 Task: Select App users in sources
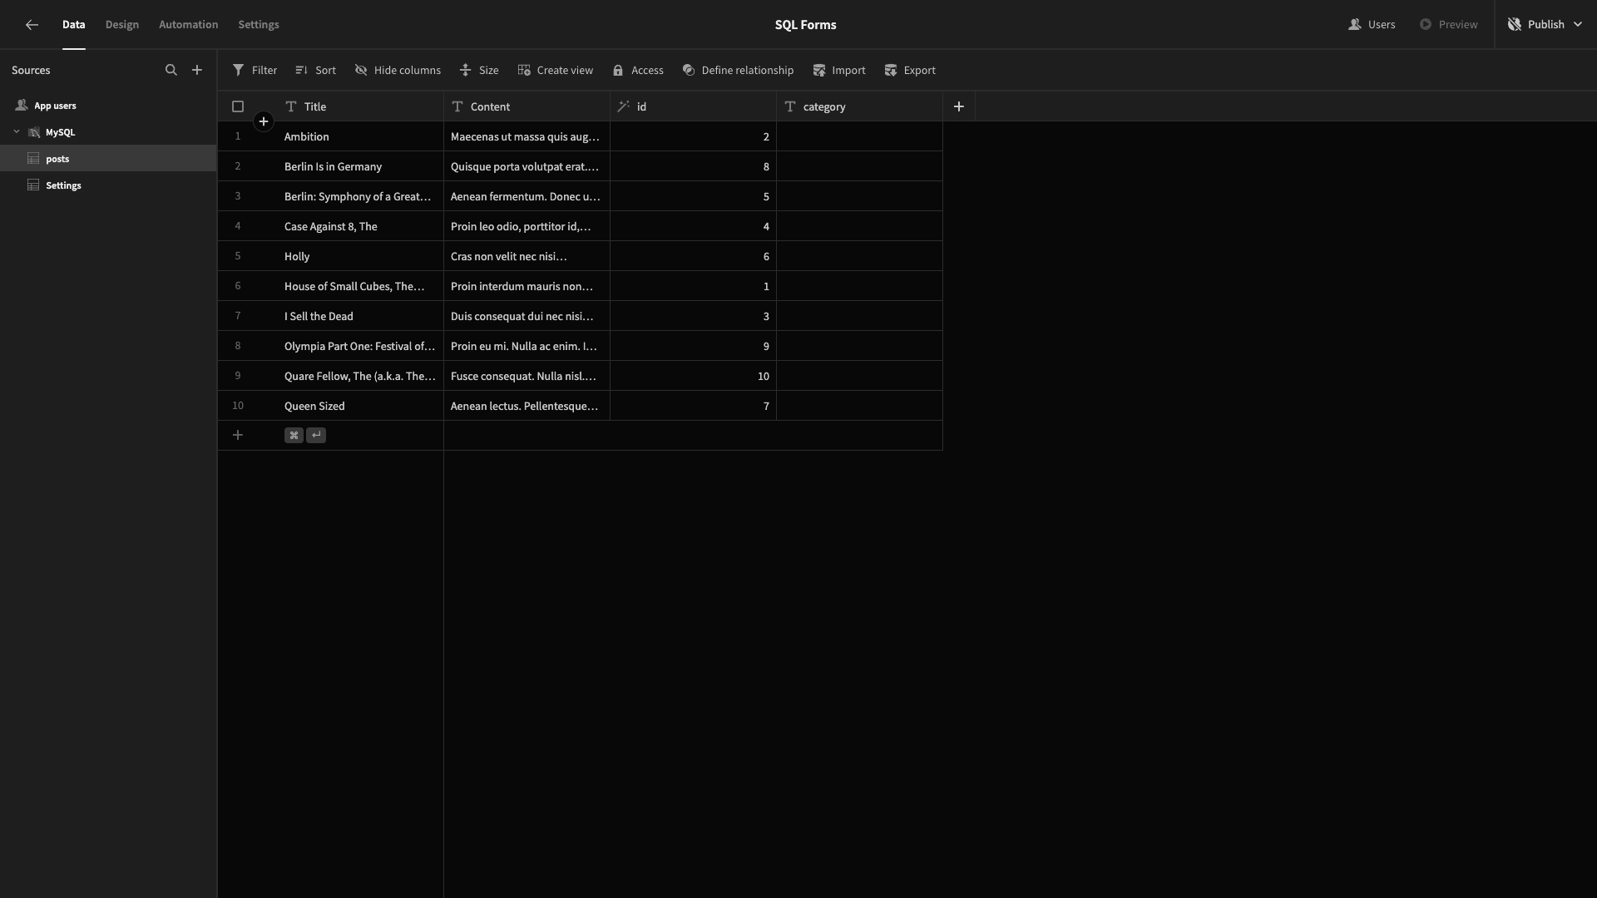point(108,106)
